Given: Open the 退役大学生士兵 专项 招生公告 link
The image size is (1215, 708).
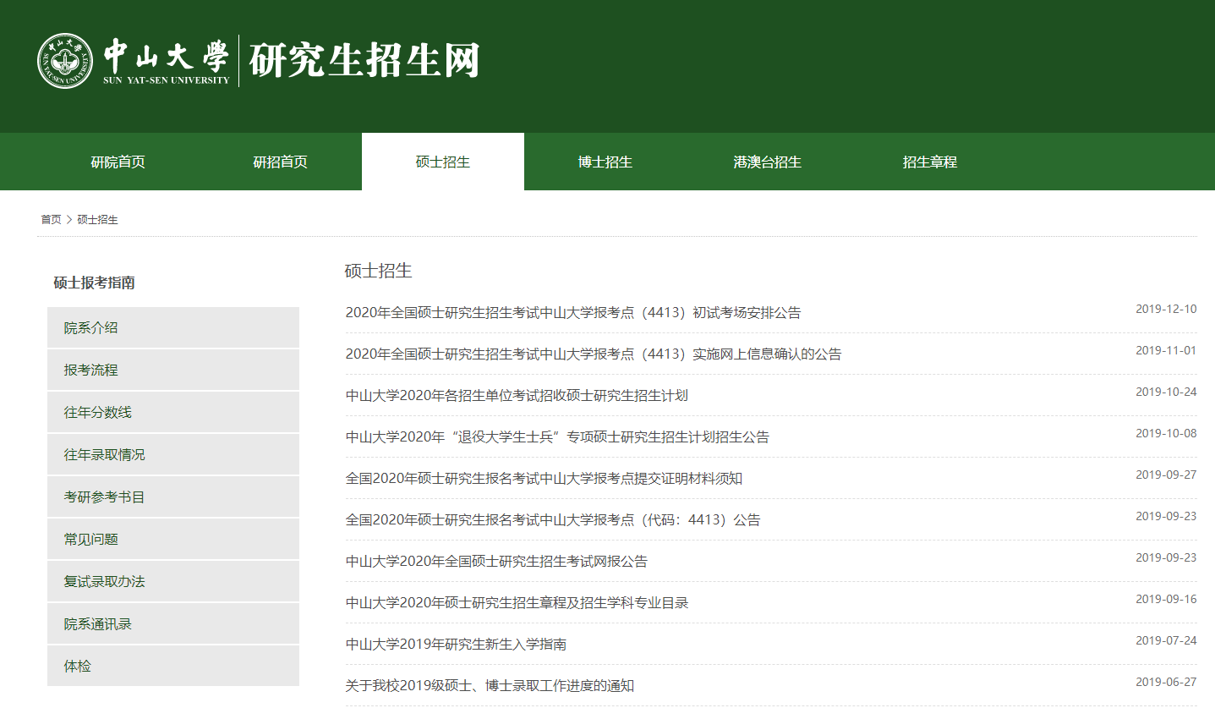Looking at the screenshot, I should pyautogui.click(x=557, y=436).
